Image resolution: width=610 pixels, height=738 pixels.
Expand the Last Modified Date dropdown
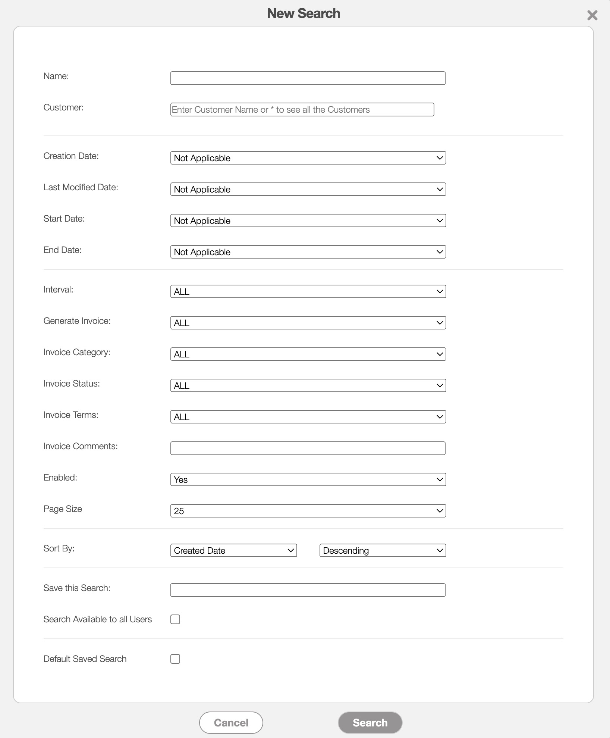click(308, 189)
